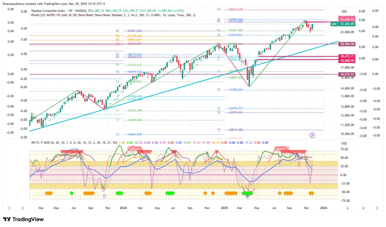This screenshot has height=227, width=386.
Task: Click the A scale button
Action: [347, 208]
